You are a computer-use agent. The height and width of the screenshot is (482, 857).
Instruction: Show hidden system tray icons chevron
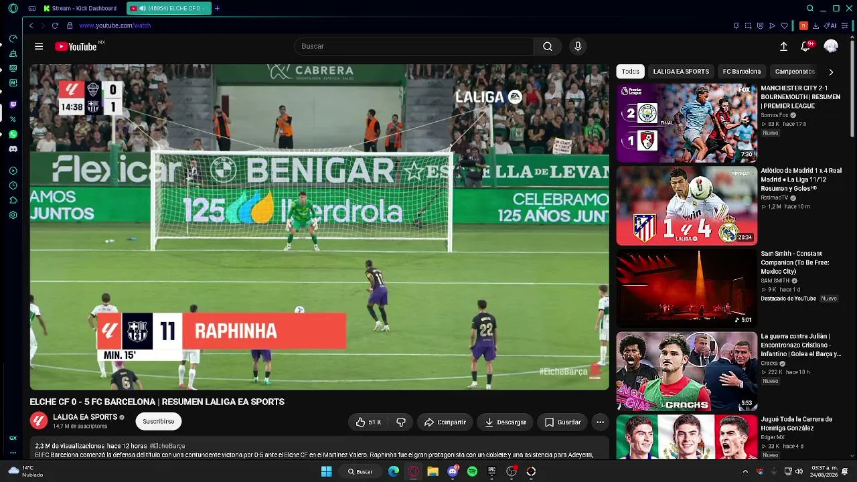coord(745,471)
